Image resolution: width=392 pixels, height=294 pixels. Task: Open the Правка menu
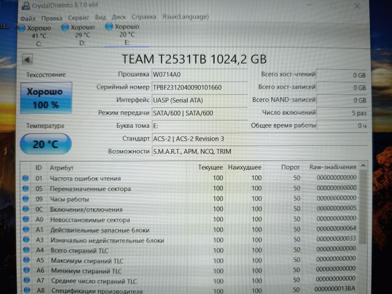[x=52, y=18]
